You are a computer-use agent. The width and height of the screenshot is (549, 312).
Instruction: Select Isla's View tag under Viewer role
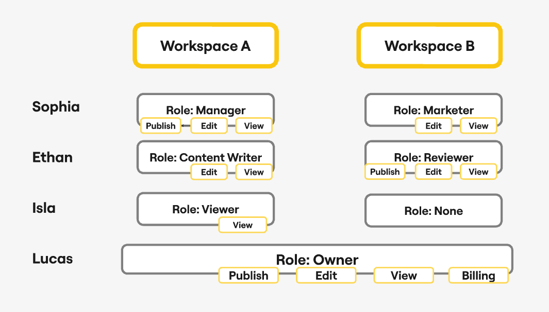pyautogui.click(x=242, y=225)
